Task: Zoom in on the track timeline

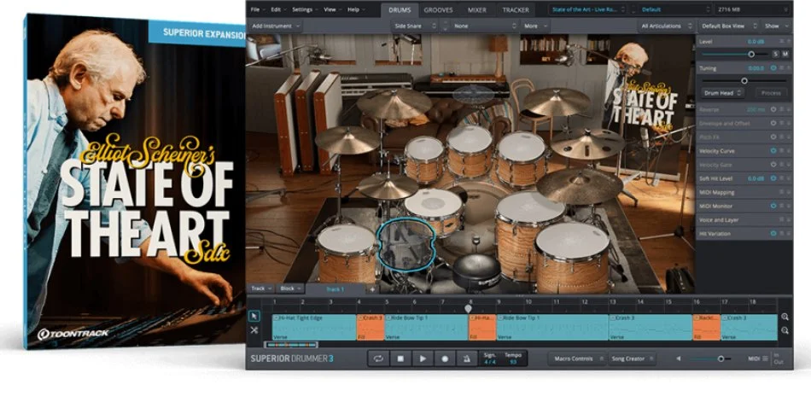Action: (x=785, y=317)
